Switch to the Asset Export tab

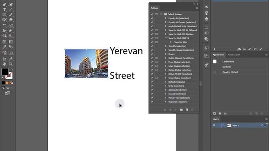[x=234, y=55]
